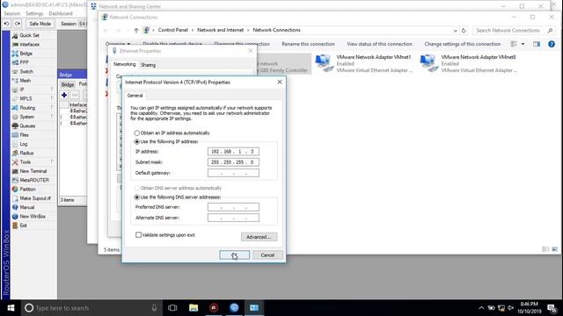563x316 pixels.
Task: Click the IP address input field
Action: click(x=233, y=152)
